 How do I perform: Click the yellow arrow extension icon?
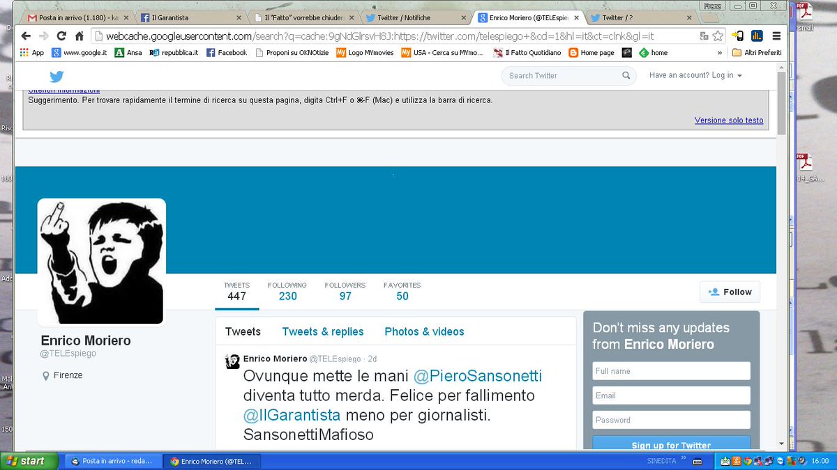[738, 36]
